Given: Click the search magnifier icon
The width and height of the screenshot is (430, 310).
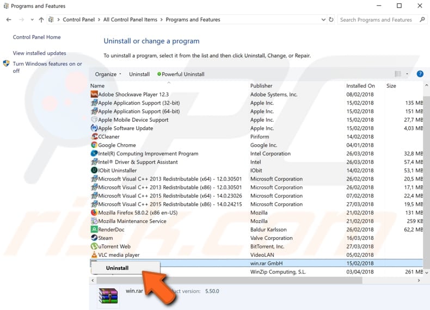Looking at the screenshot, I should [422, 20].
